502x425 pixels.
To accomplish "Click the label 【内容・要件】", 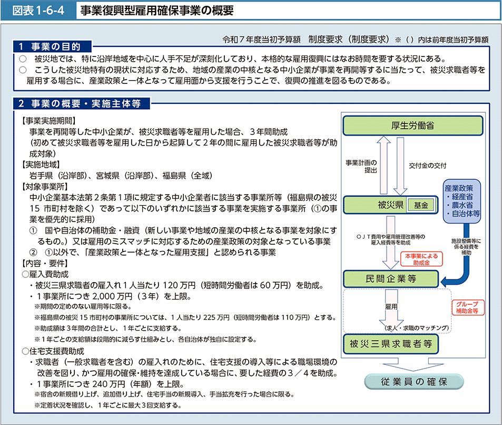I will pyautogui.click(x=44, y=264).
